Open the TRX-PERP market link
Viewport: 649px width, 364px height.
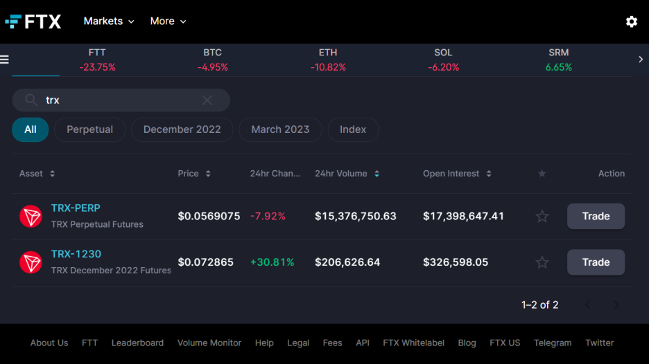point(76,208)
